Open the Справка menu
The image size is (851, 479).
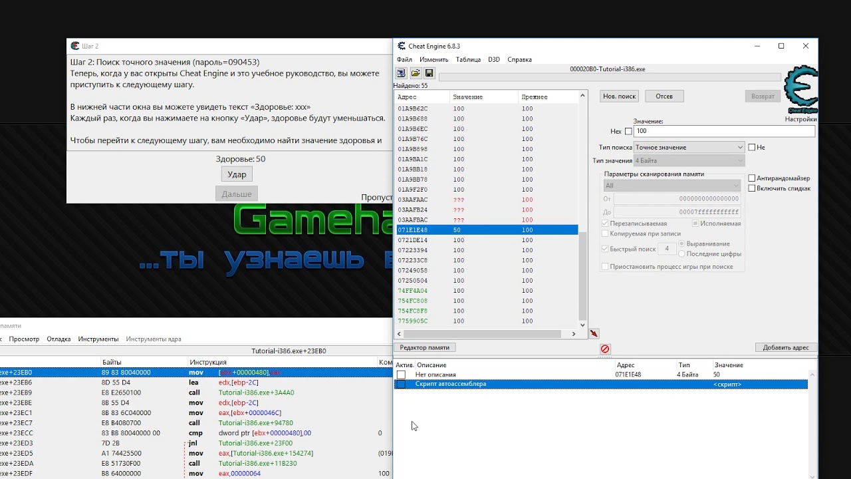tap(519, 59)
